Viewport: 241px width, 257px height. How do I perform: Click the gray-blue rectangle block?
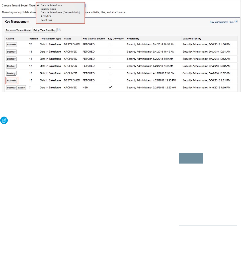click(191, 158)
